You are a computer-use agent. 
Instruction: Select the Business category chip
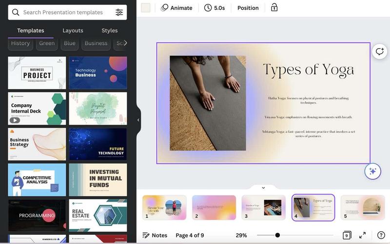click(x=96, y=43)
